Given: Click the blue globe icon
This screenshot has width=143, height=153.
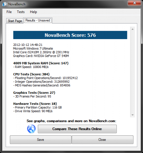Looking at the screenshot, I should [31, 129].
